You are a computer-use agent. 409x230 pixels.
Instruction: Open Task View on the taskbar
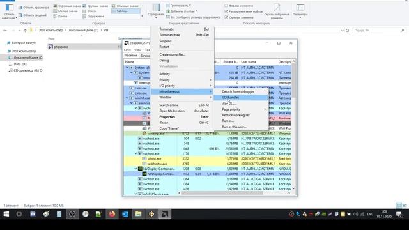pyautogui.click(x=19, y=214)
